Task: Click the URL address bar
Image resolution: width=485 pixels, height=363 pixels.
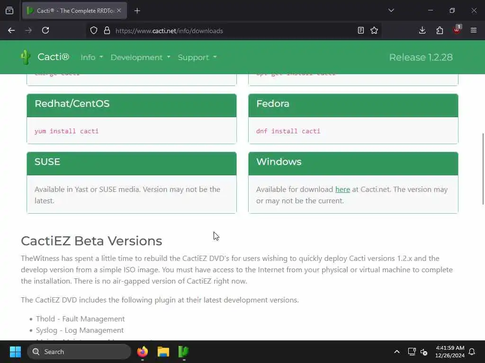Action: [x=234, y=31]
